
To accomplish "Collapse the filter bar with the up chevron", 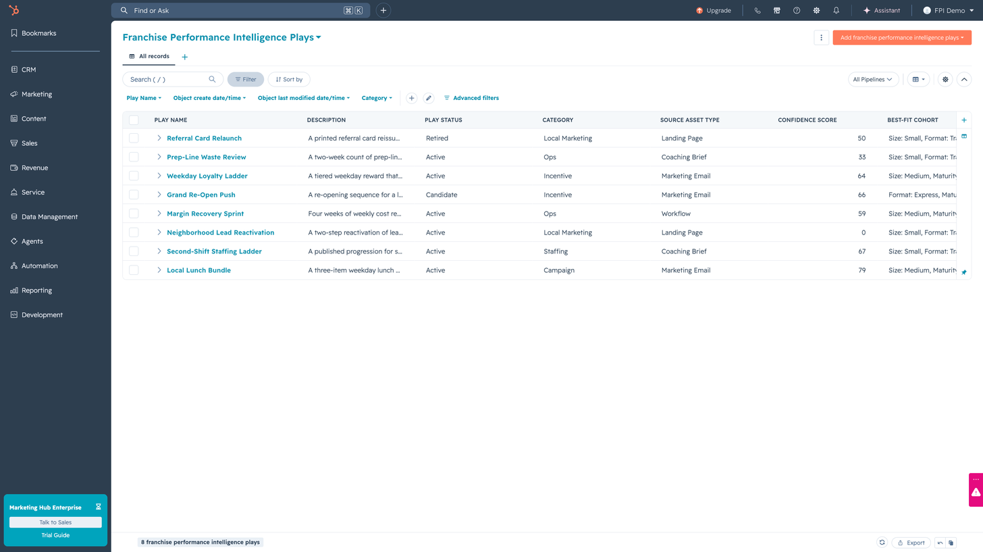I will [963, 80].
